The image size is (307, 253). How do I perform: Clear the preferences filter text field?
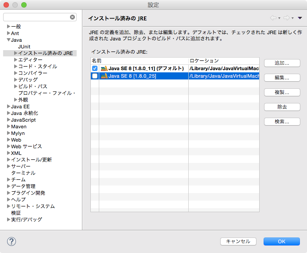point(73,17)
